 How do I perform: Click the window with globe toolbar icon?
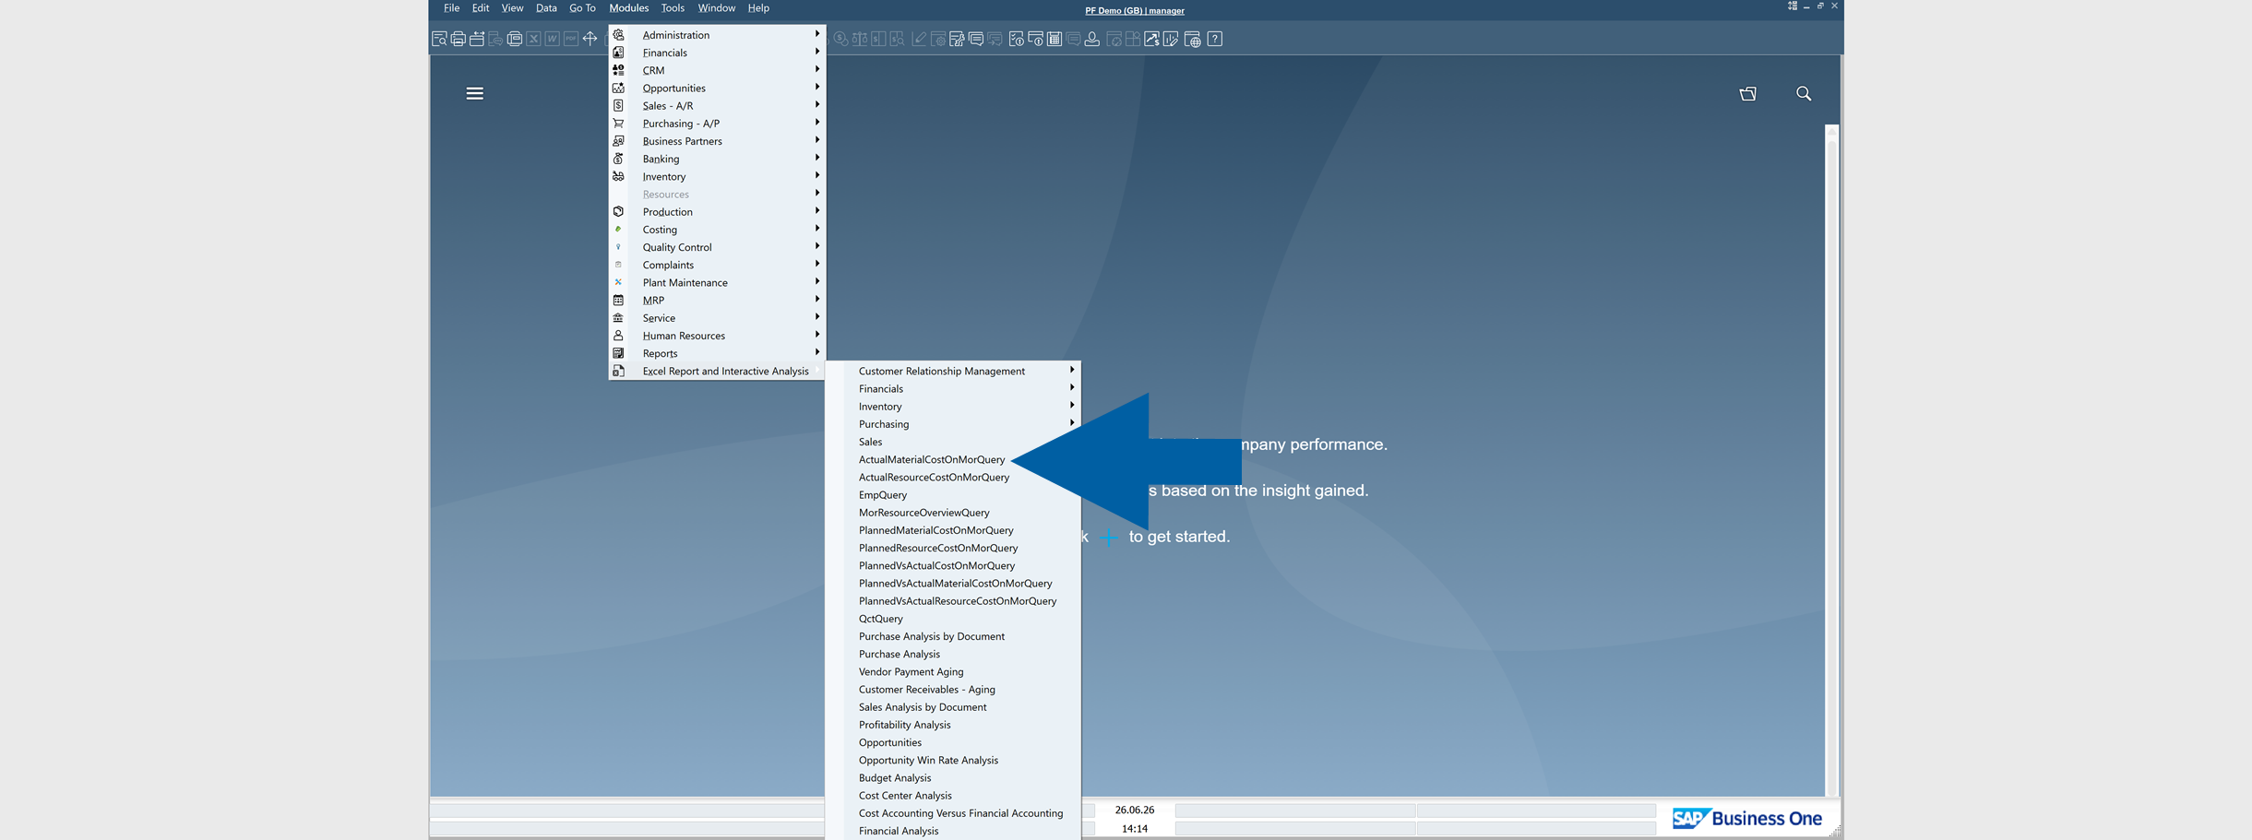(x=1193, y=39)
